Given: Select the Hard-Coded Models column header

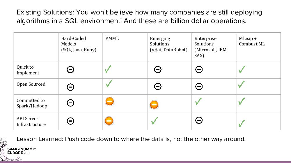Looking at the screenshot, I should (x=79, y=44).
